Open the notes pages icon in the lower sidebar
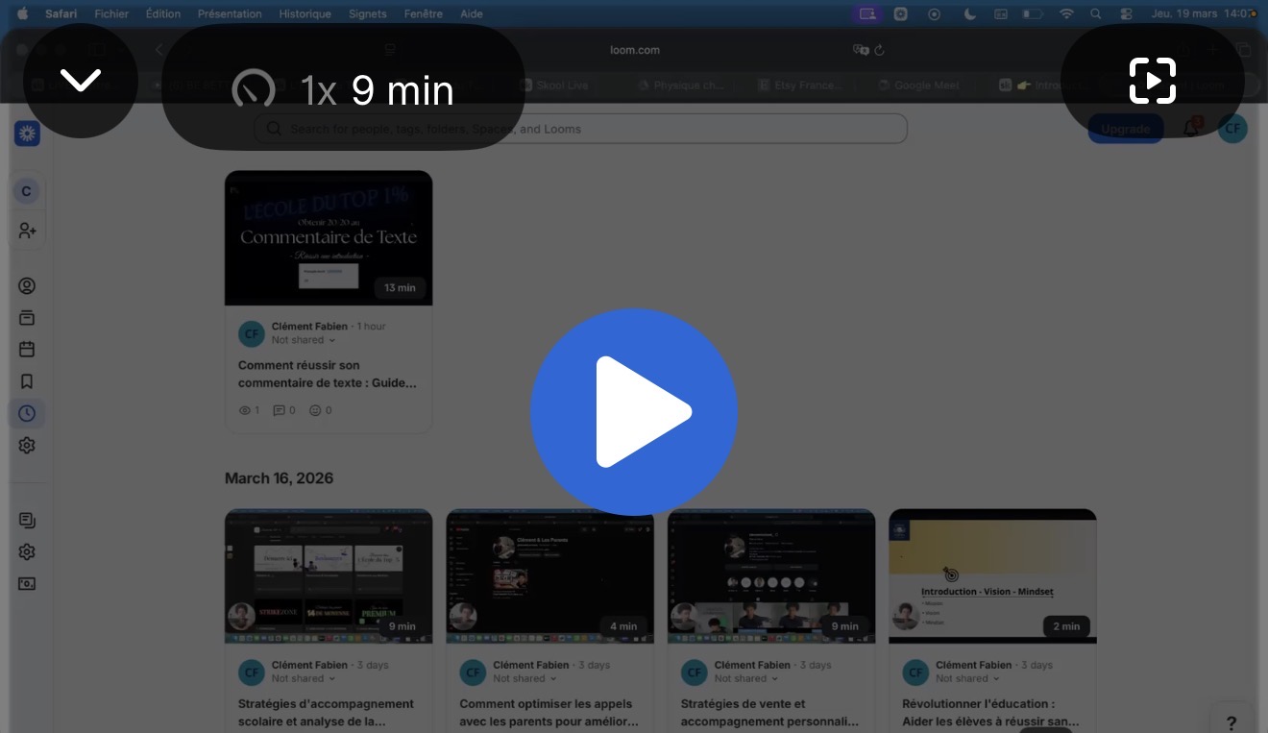1268x733 pixels. coord(27,520)
